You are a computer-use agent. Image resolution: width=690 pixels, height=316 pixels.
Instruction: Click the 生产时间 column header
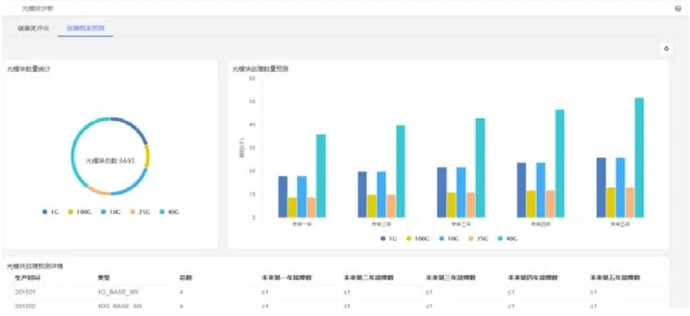[x=27, y=278]
